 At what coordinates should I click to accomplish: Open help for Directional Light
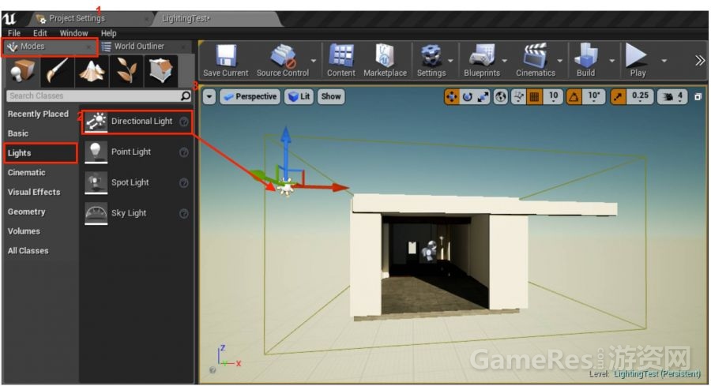[x=183, y=122]
